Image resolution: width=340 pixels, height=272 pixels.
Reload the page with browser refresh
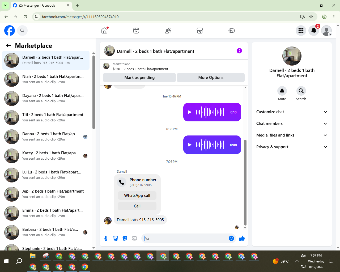click(25, 17)
